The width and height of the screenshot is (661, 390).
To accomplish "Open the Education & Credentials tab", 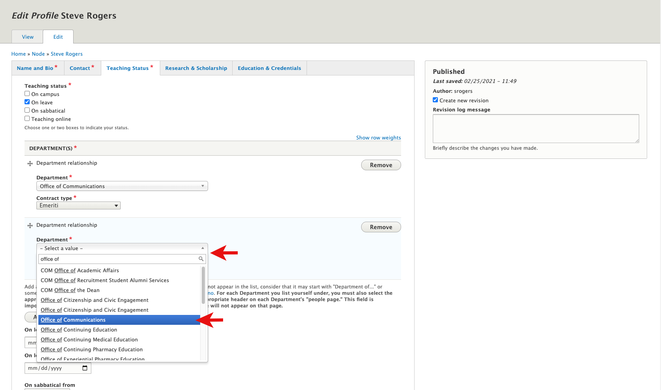I will pos(269,68).
